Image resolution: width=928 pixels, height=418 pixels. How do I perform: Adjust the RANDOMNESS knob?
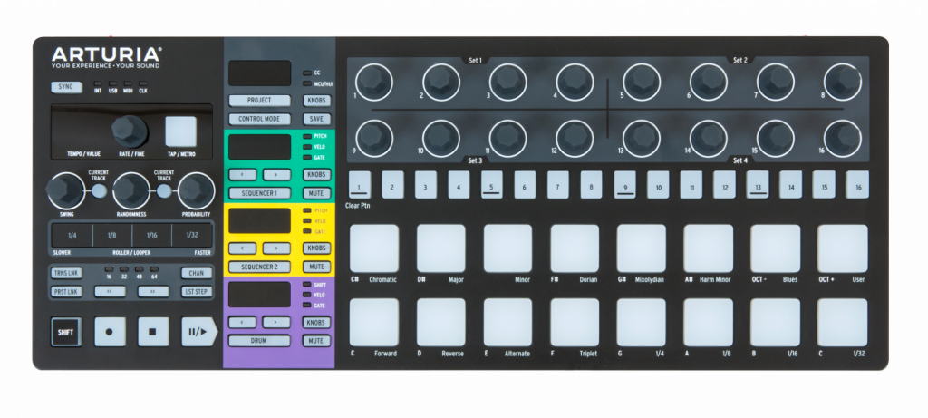(x=131, y=190)
